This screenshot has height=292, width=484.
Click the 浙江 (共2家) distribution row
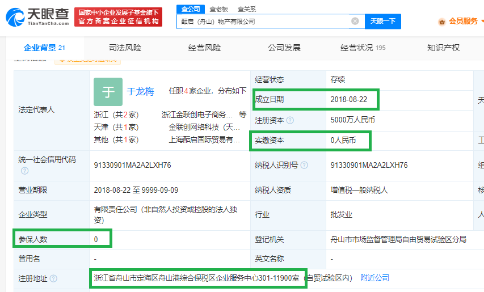point(116,115)
